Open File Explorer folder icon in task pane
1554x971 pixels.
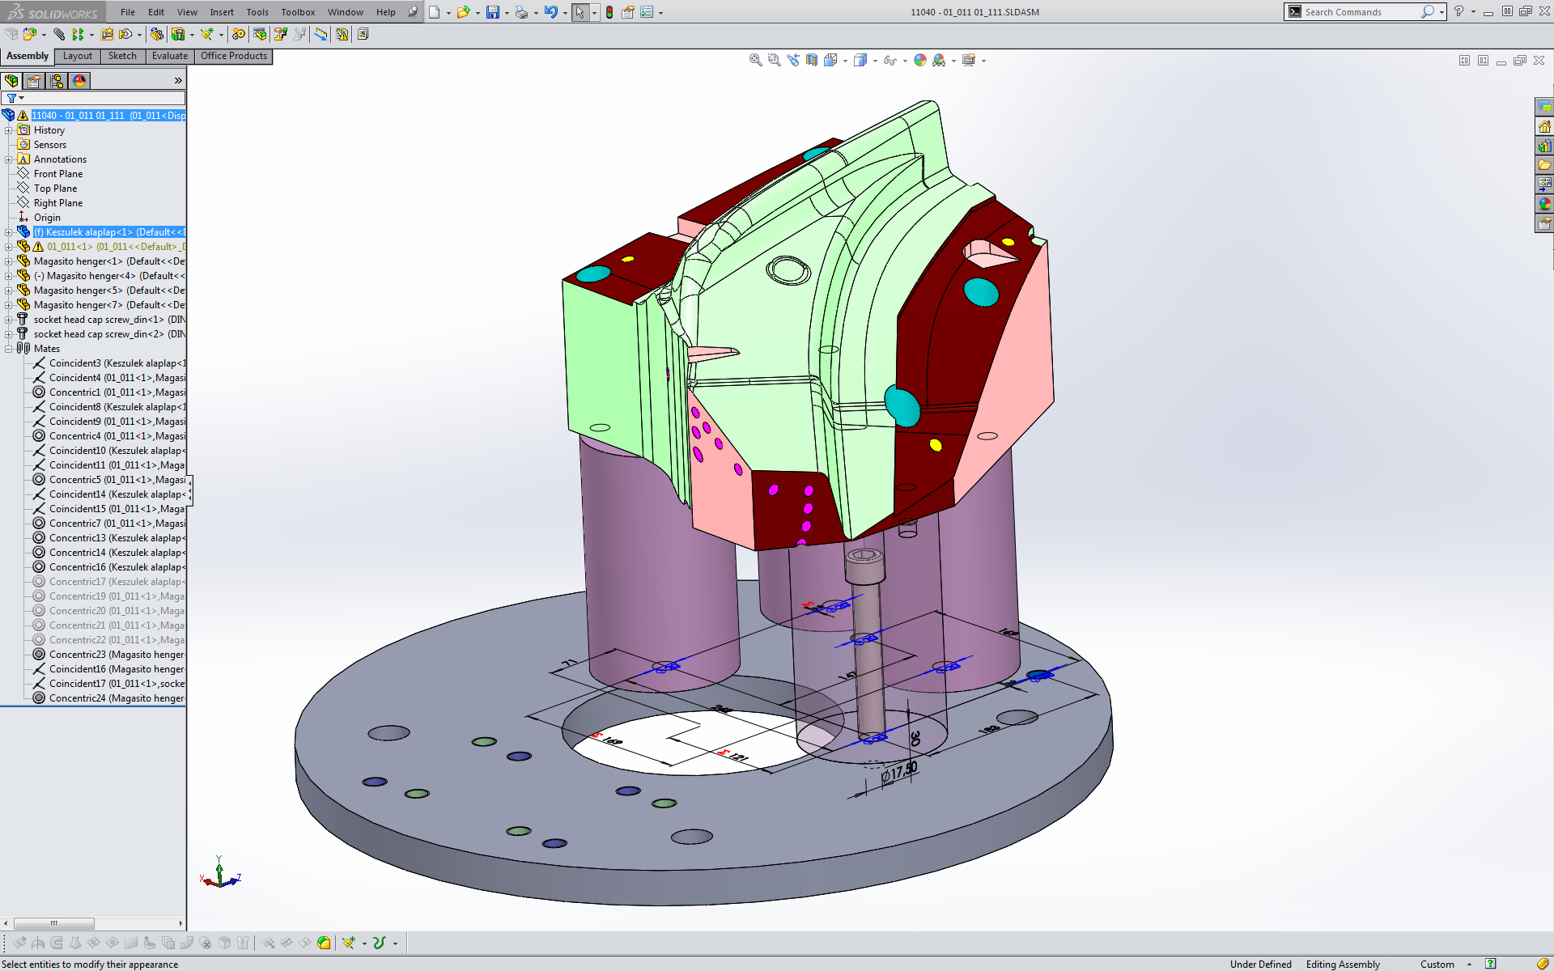click(x=1544, y=165)
